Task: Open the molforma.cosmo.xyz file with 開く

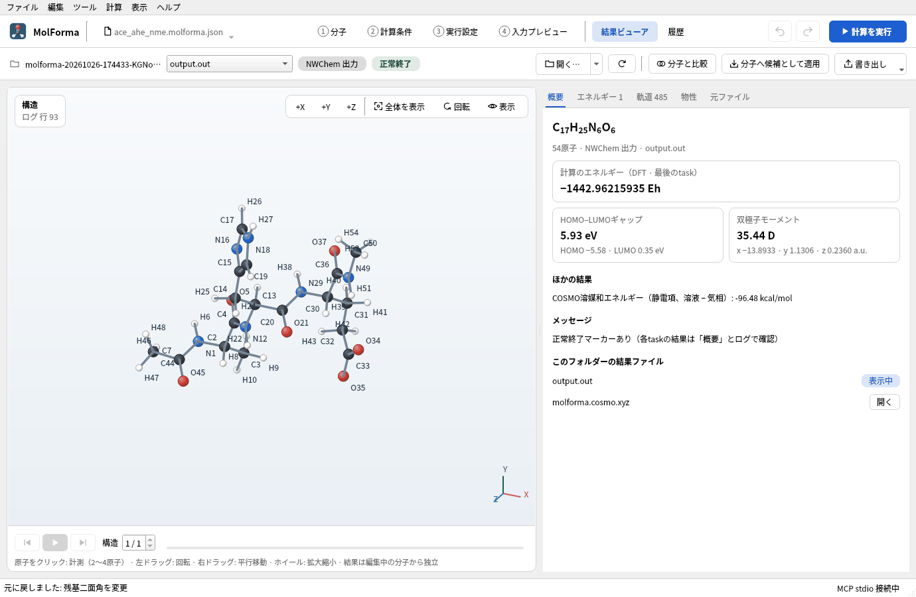Action: tap(885, 402)
